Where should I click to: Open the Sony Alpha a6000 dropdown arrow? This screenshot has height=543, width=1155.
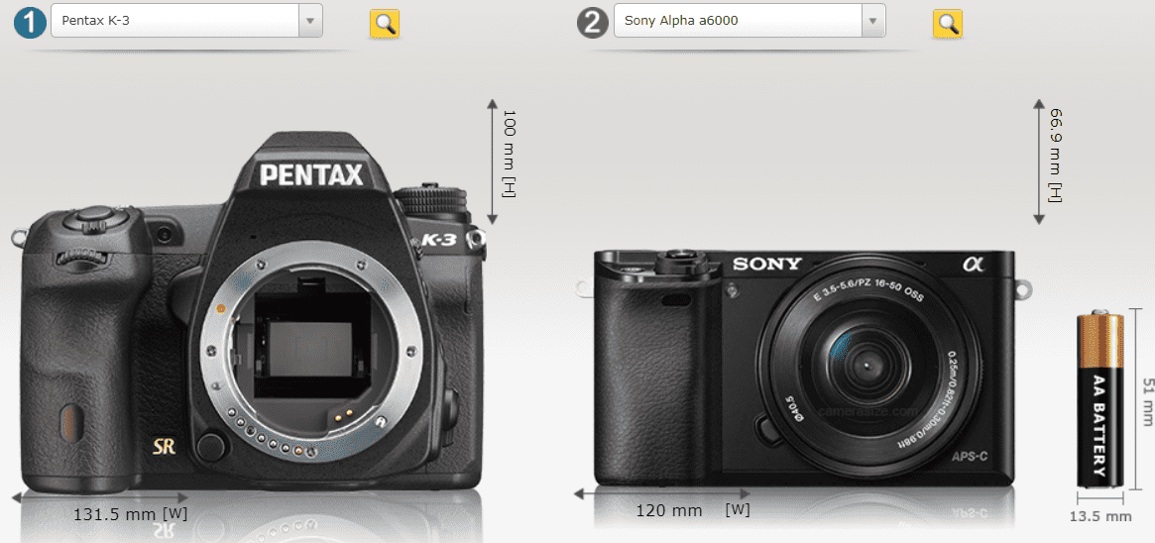pos(873,21)
